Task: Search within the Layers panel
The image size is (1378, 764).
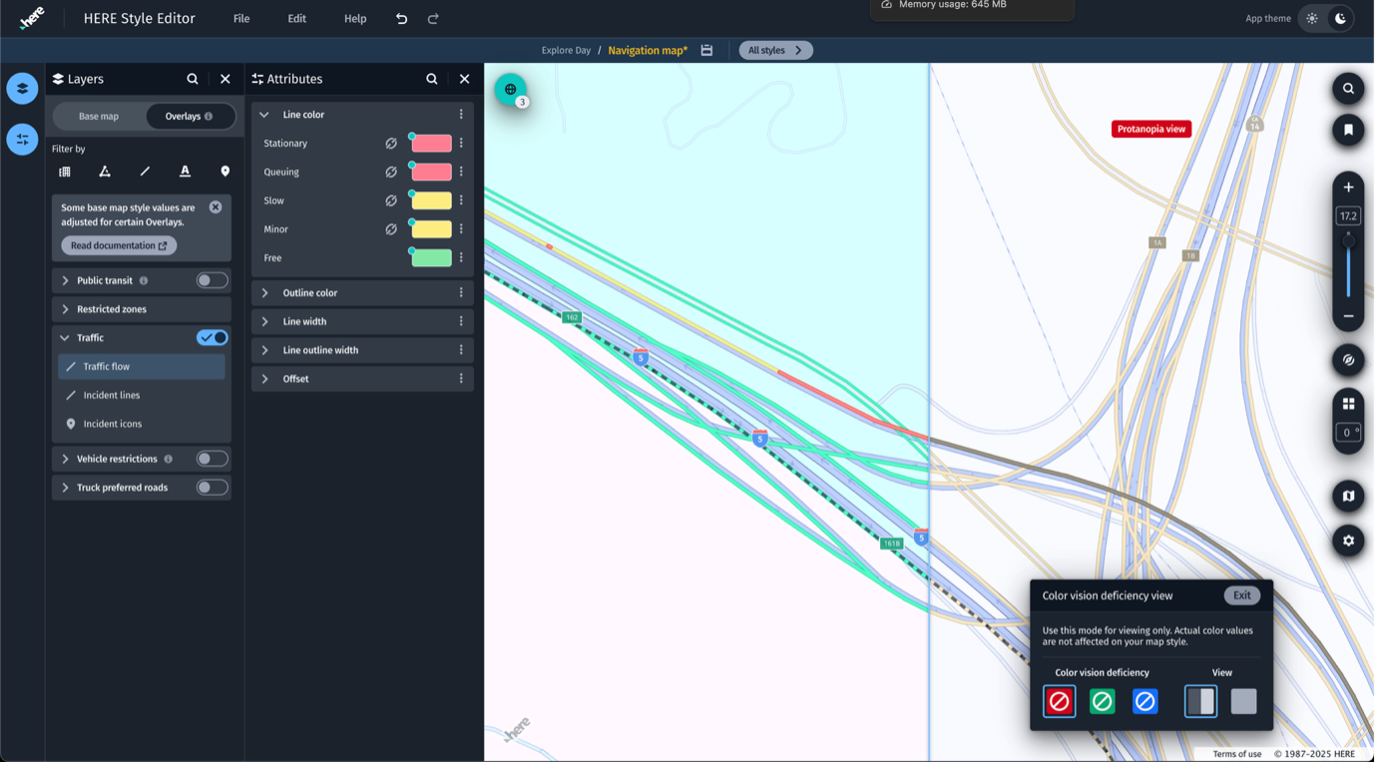Action: click(193, 80)
